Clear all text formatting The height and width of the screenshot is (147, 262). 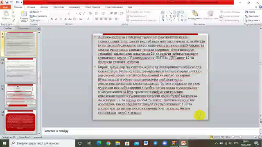click(x=90, y=13)
